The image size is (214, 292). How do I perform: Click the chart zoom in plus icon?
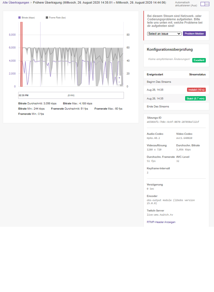[x=119, y=78]
